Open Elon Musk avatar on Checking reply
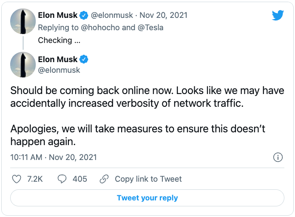Image resolution: width=295 pixels, height=217 pixels. (x=23, y=21)
